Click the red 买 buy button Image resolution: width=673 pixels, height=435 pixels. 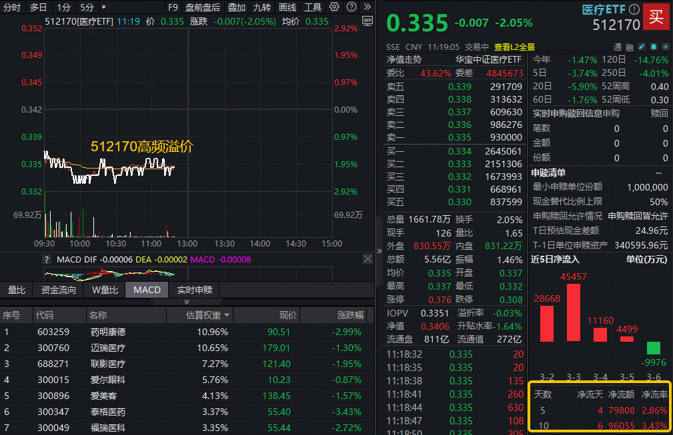pyautogui.click(x=656, y=17)
